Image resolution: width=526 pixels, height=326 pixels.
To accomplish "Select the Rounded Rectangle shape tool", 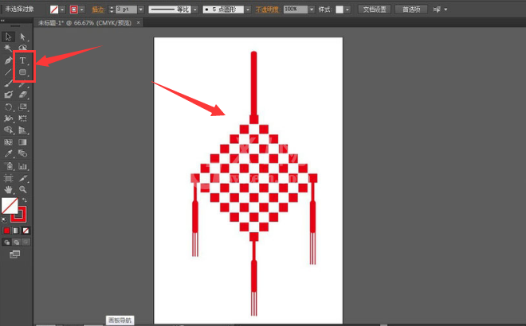I will pos(22,72).
